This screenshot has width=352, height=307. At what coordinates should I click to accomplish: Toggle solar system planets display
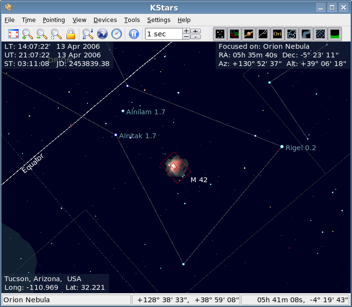[x=249, y=34]
